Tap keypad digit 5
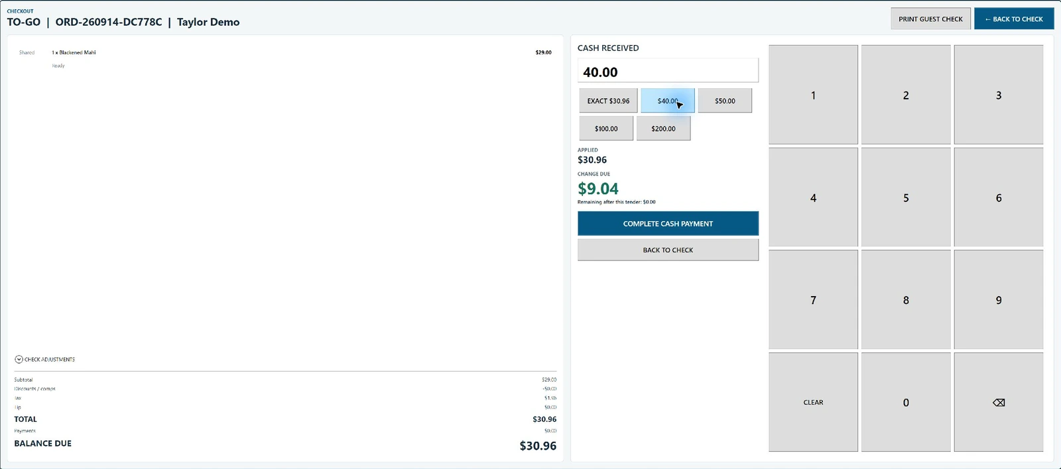The width and height of the screenshot is (1061, 469). point(906,197)
